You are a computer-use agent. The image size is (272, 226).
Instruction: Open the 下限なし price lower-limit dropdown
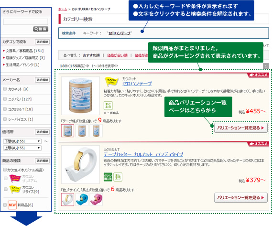[x=22, y=141]
